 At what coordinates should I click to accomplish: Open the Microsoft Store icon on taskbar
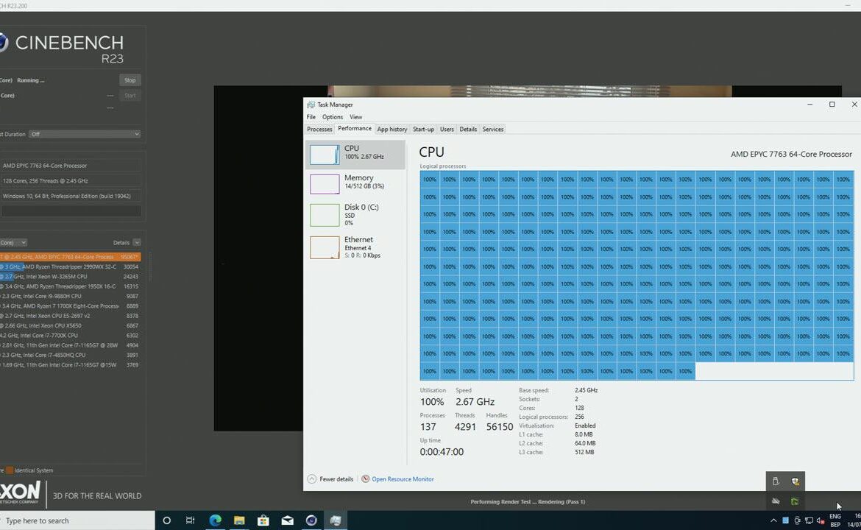[x=263, y=520]
